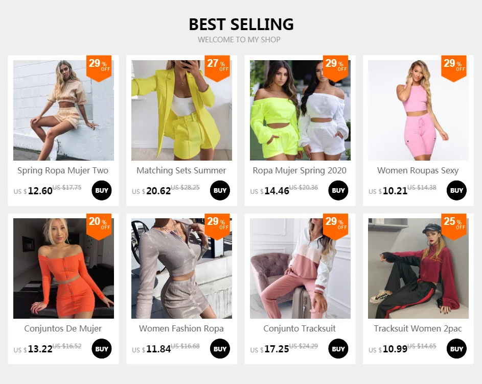Open the glitter grey skirt set photo
482x384 pixels.
pyautogui.click(x=181, y=268)
